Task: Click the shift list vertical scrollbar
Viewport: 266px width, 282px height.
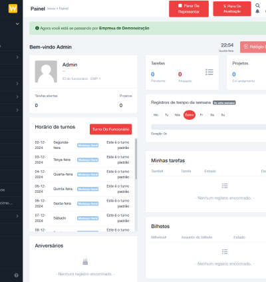Action: (136, 159)
